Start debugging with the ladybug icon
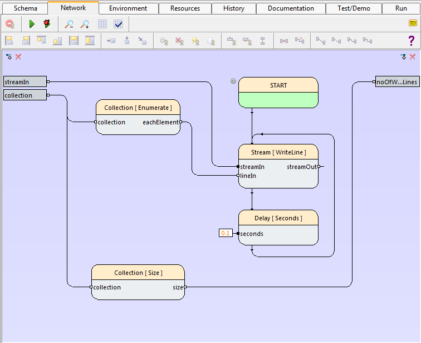 pyautogui.click(x=47, y=24)
